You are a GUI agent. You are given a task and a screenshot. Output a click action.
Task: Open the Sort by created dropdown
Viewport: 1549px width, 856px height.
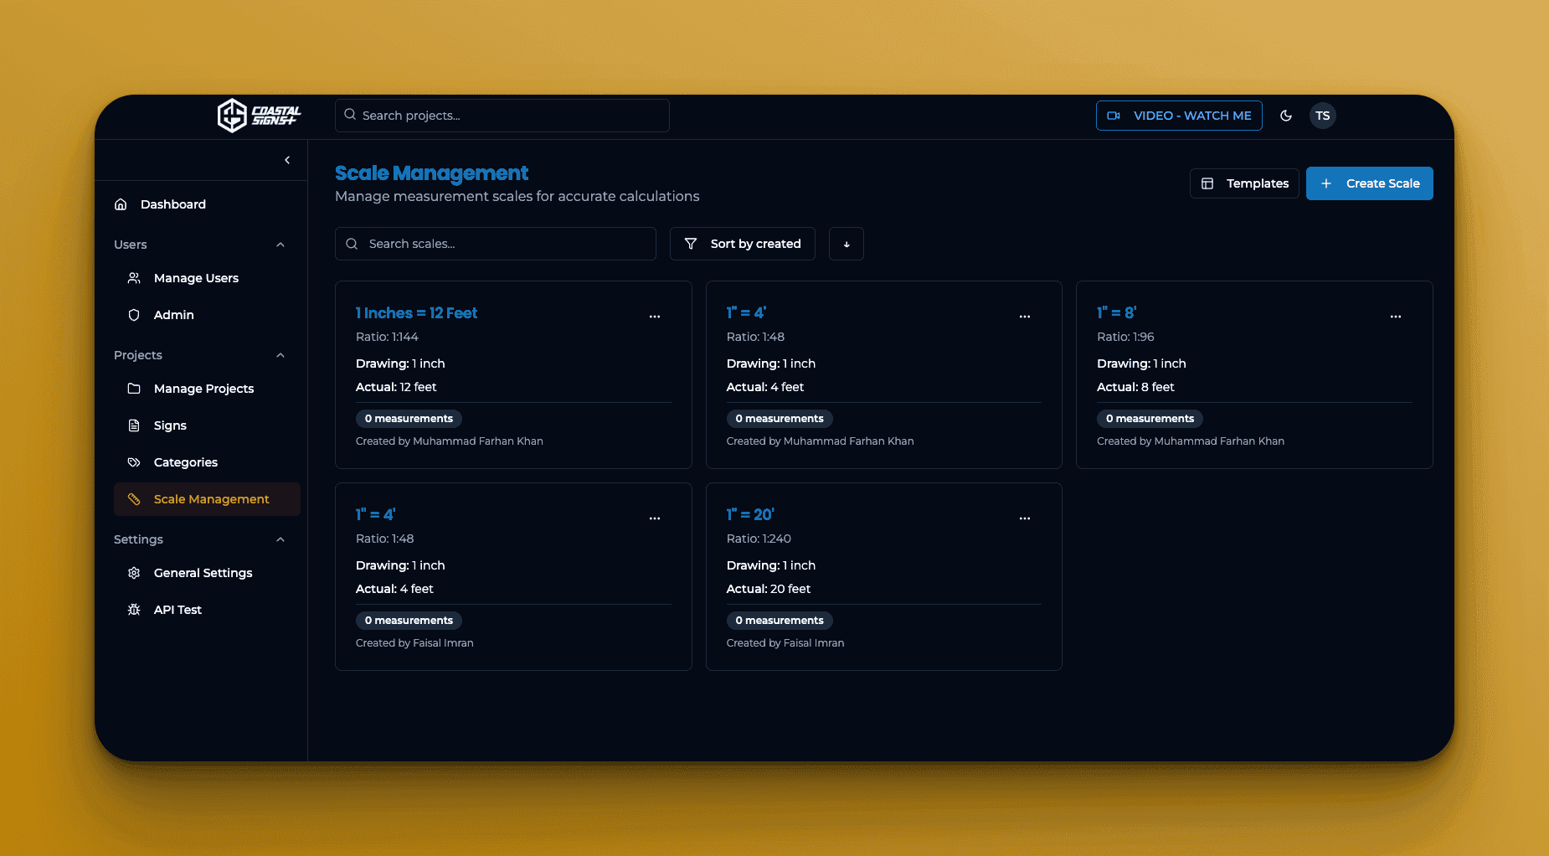click(x=743, y=244)
